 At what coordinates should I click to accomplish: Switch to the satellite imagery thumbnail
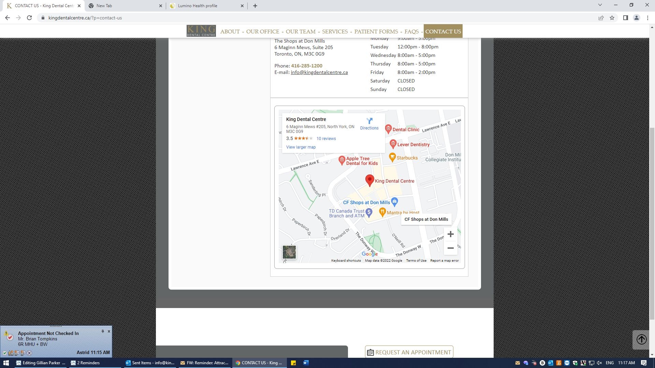tap(289, 252)
